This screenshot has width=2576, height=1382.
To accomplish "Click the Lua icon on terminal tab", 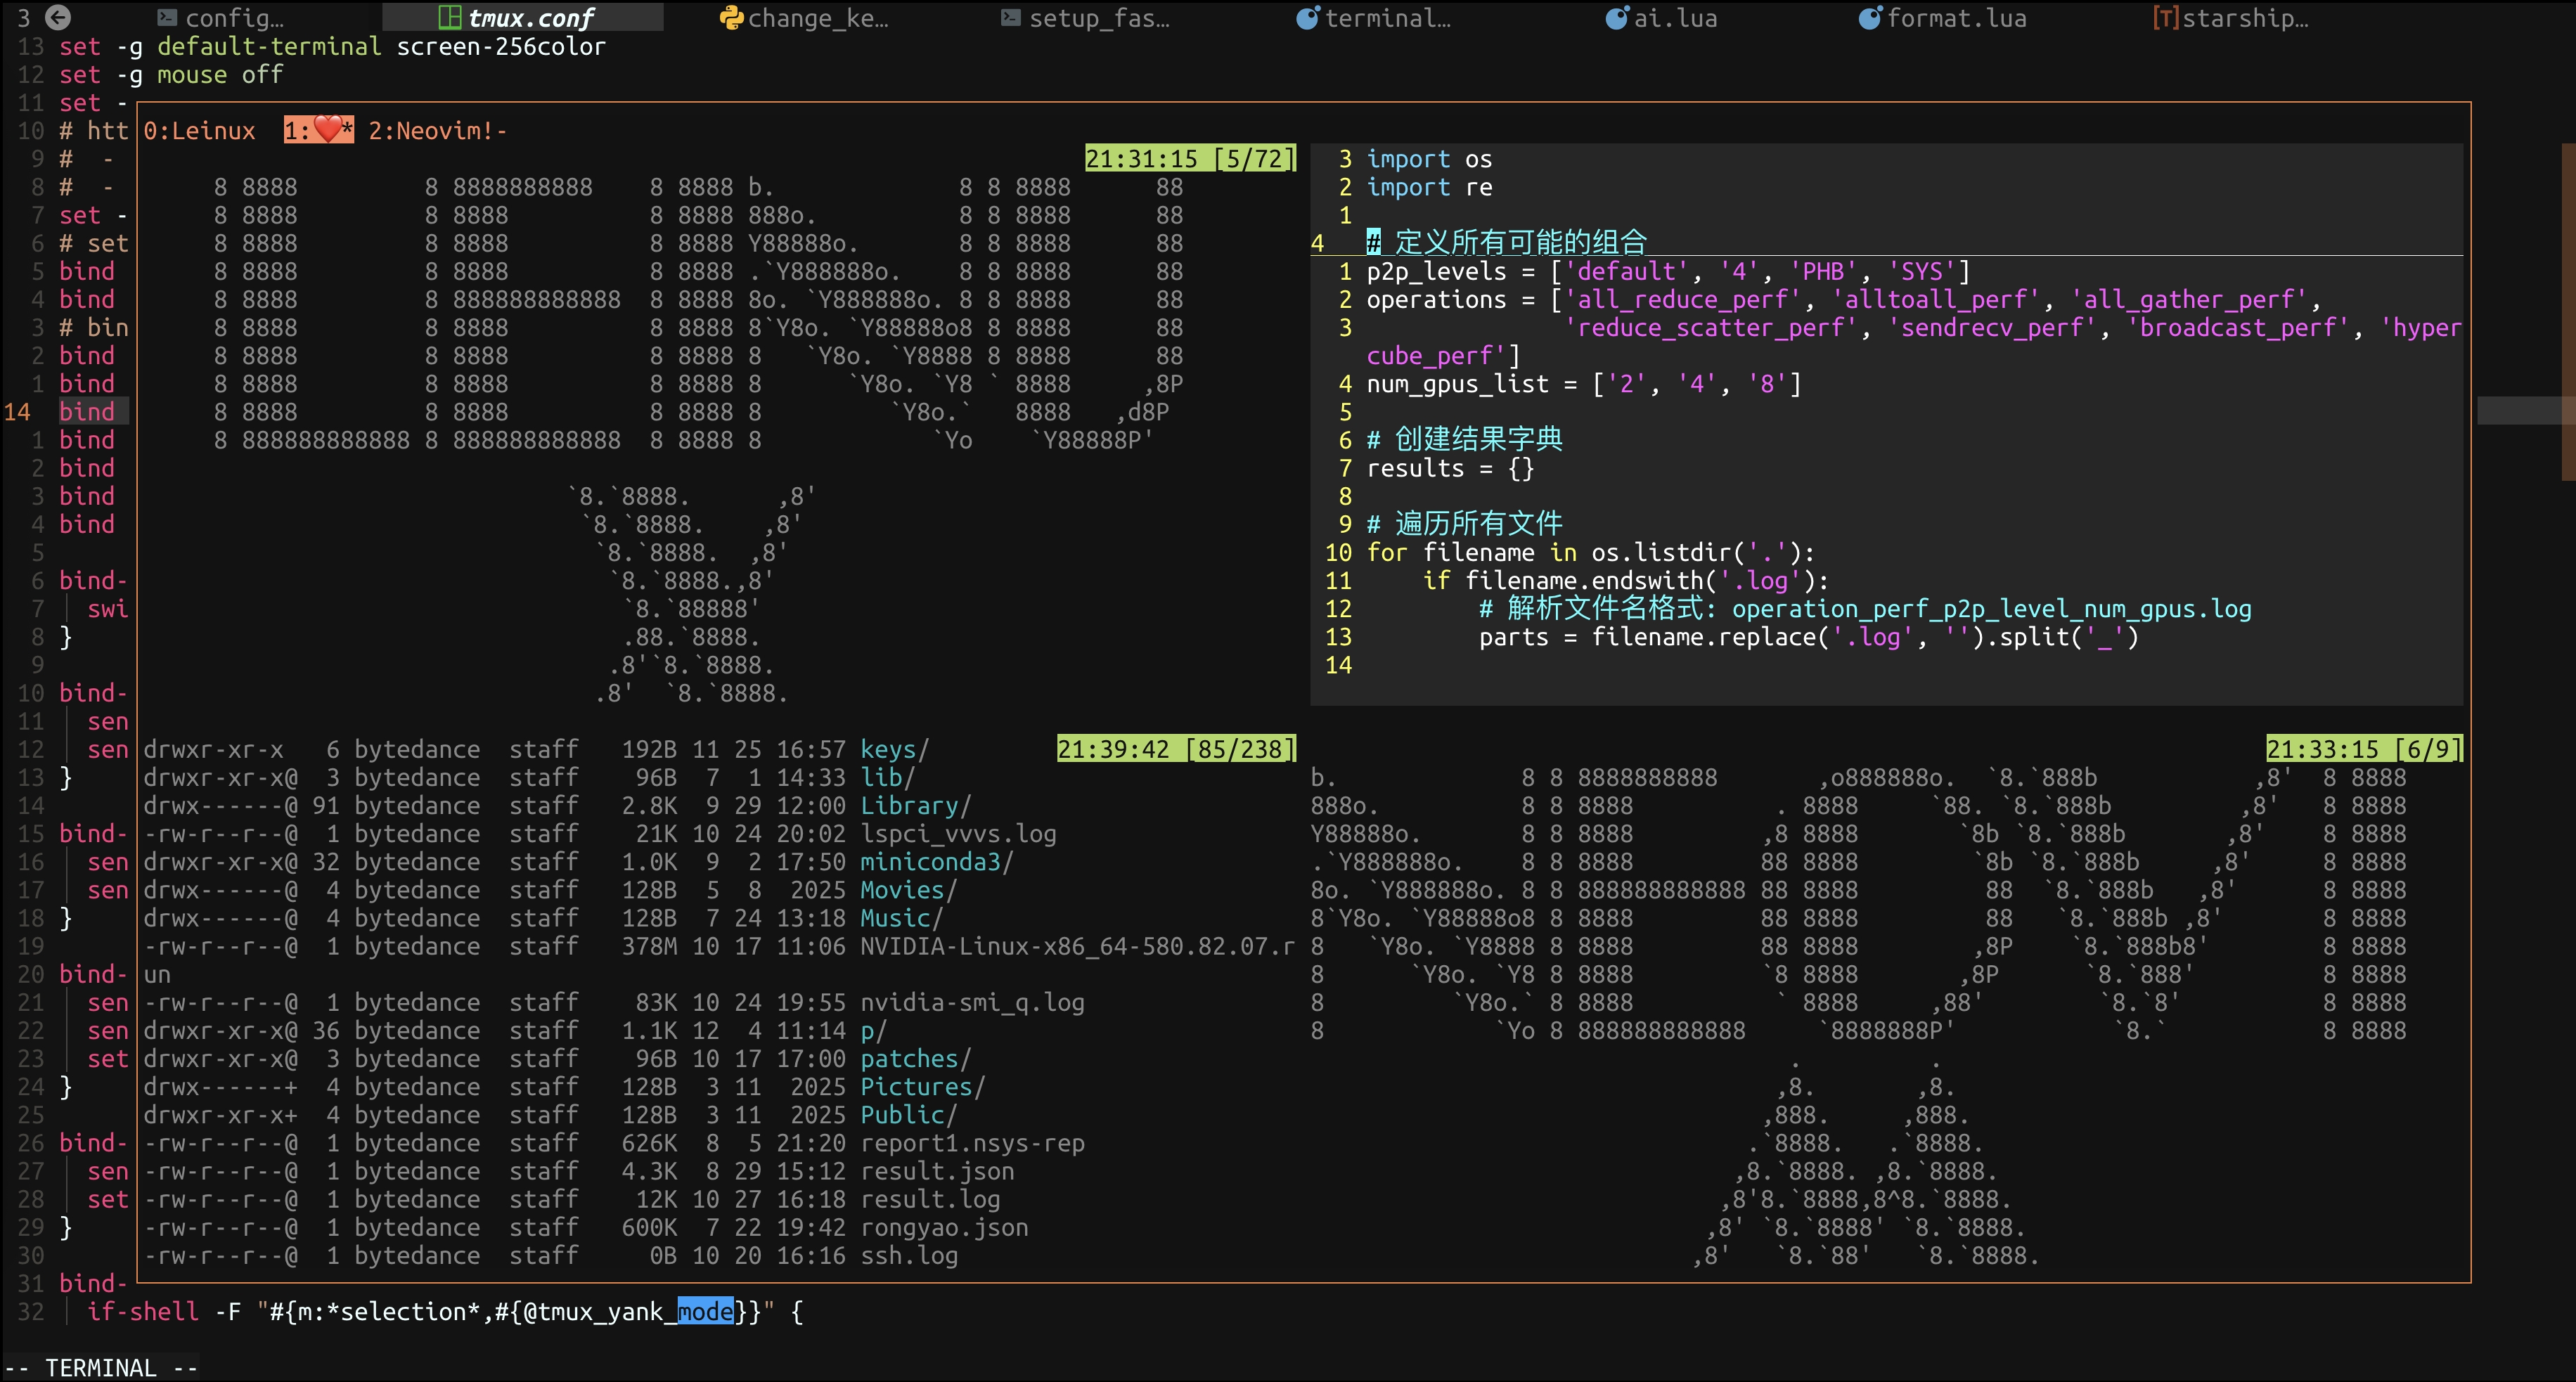I will [x=1307, y=18].
